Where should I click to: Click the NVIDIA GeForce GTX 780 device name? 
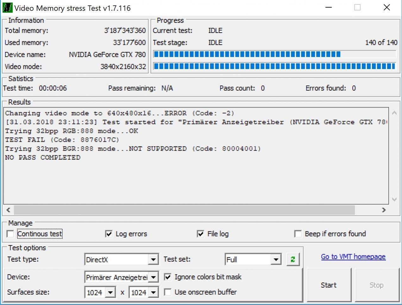point(107,55)
